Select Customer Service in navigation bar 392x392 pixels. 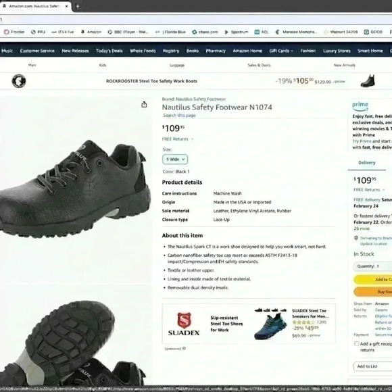(x=37, y=51)
